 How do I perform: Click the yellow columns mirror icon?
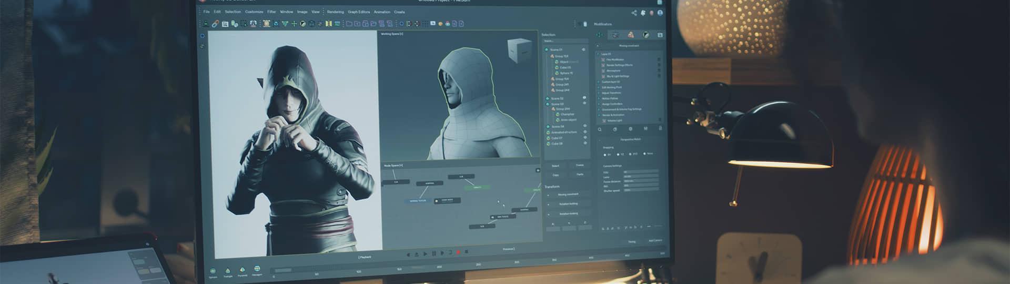tap(329, 24)
